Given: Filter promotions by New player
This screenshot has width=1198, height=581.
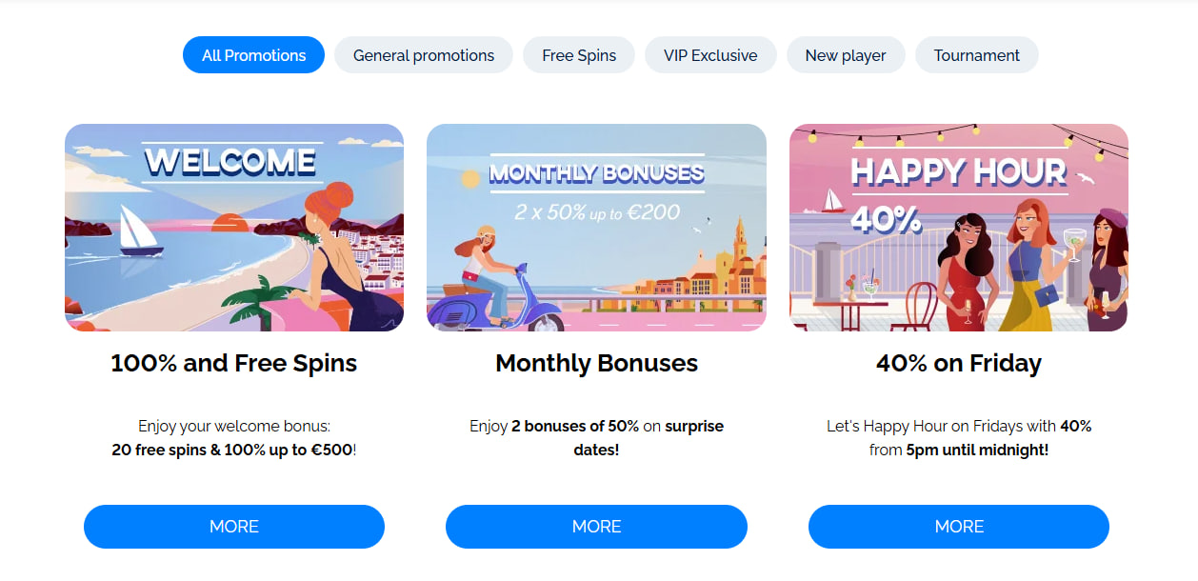Looking at the screenshot, I should (845, 54).
